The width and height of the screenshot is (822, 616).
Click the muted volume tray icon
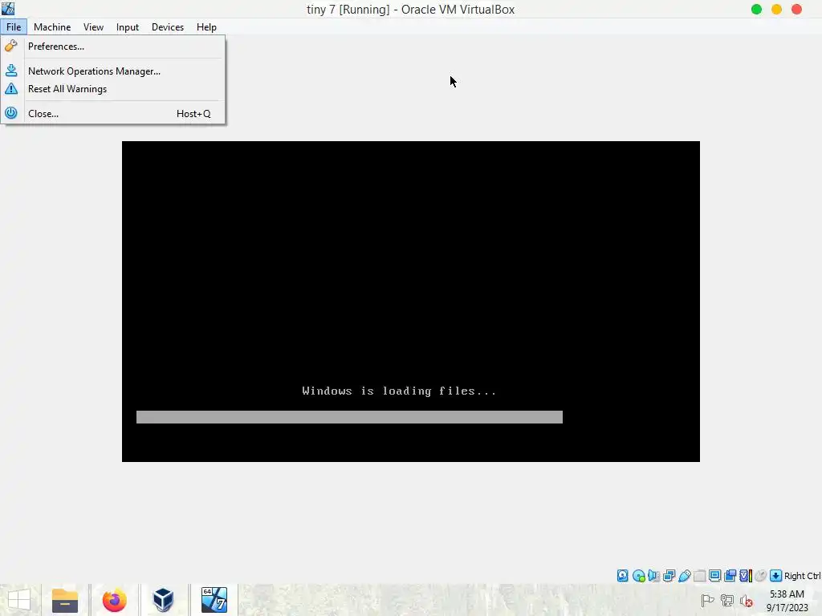(x=747, y=601)
